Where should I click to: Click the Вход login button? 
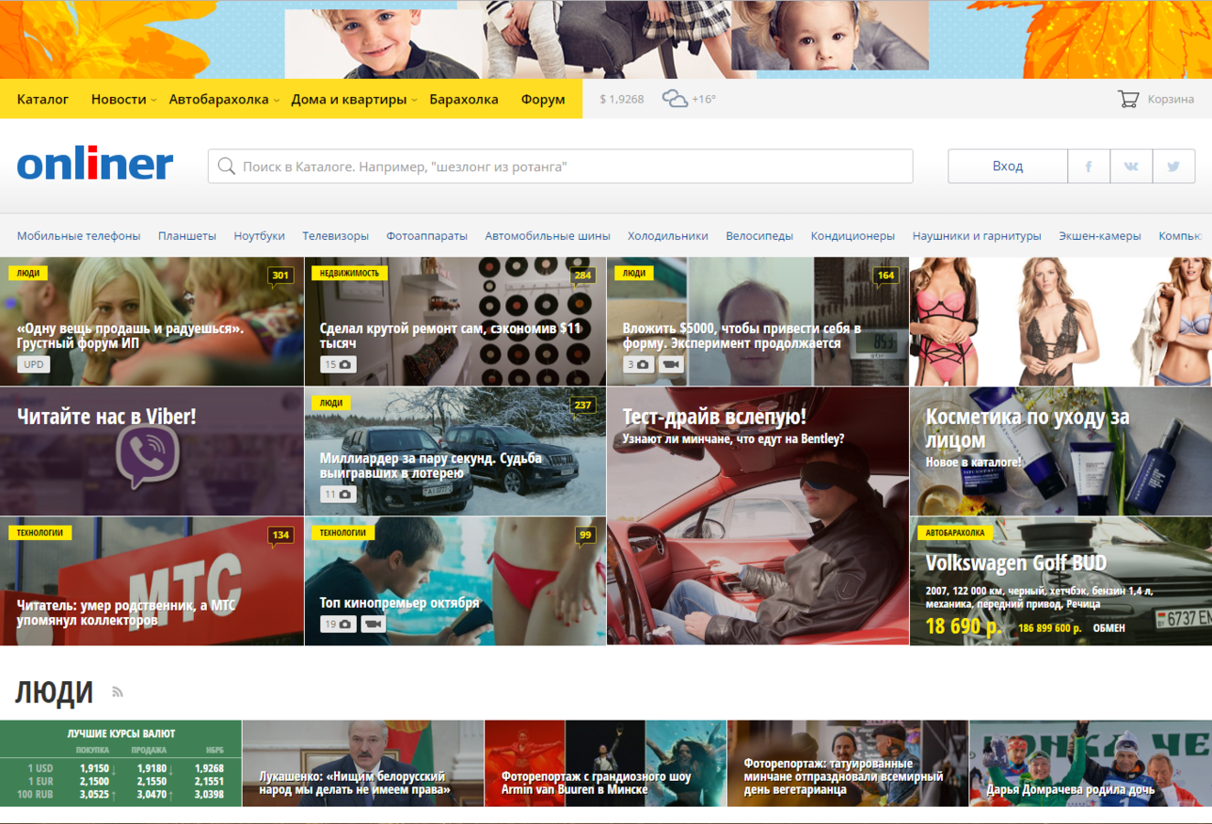tap(1008, 167)
